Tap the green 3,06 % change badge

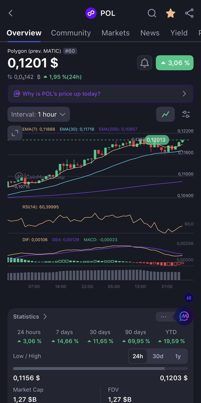[x=175, y=63]
